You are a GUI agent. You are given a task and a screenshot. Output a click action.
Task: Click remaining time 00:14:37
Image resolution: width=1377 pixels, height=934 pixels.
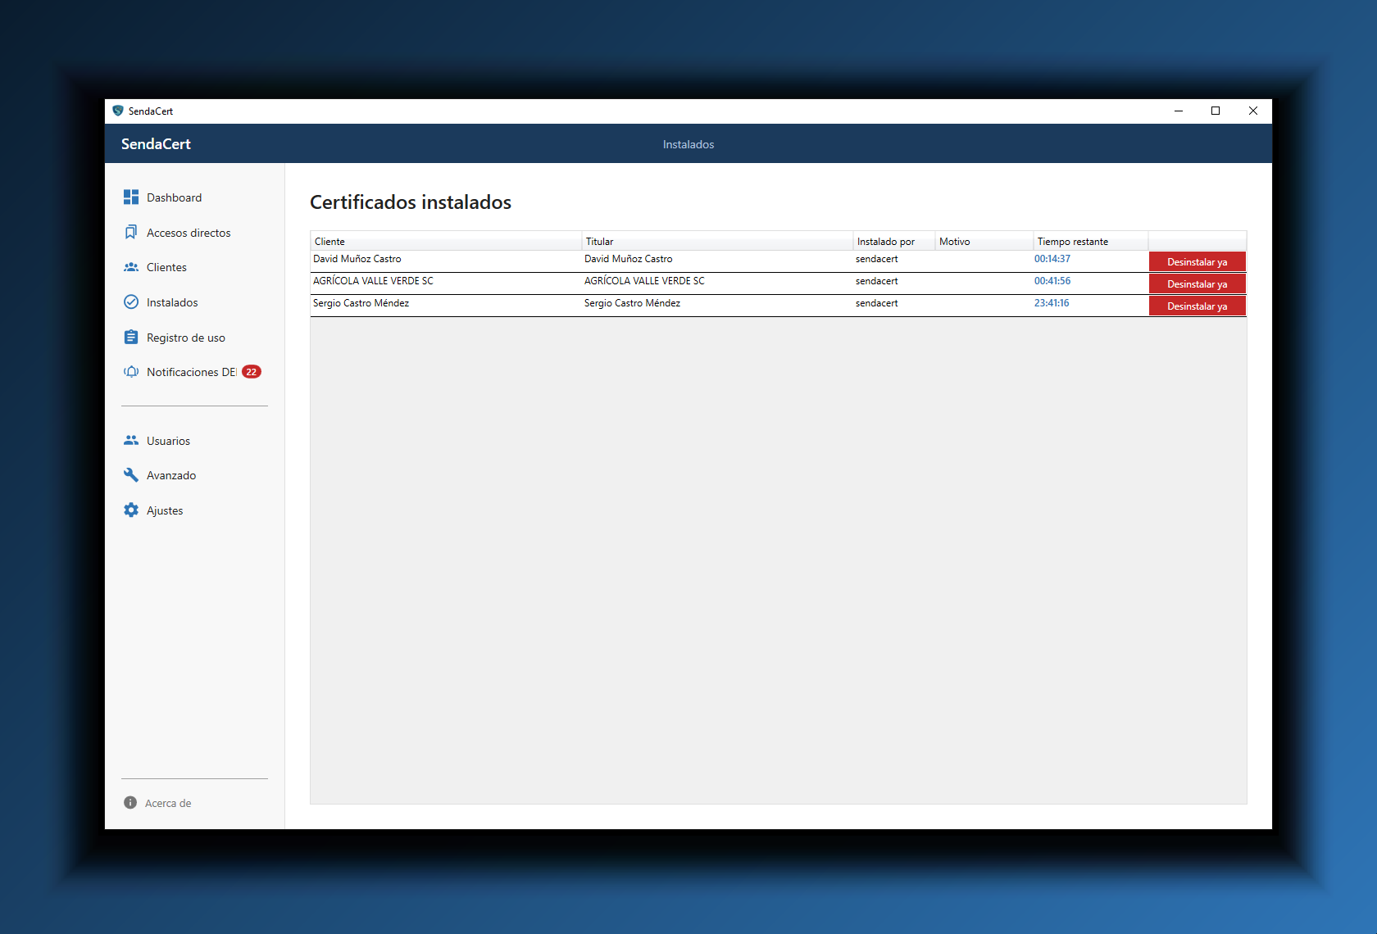click(1052, 259)
